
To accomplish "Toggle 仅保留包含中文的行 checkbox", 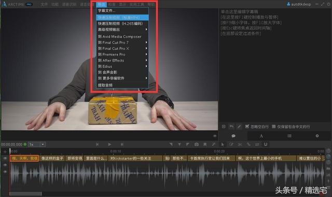I will pos(274,126).
